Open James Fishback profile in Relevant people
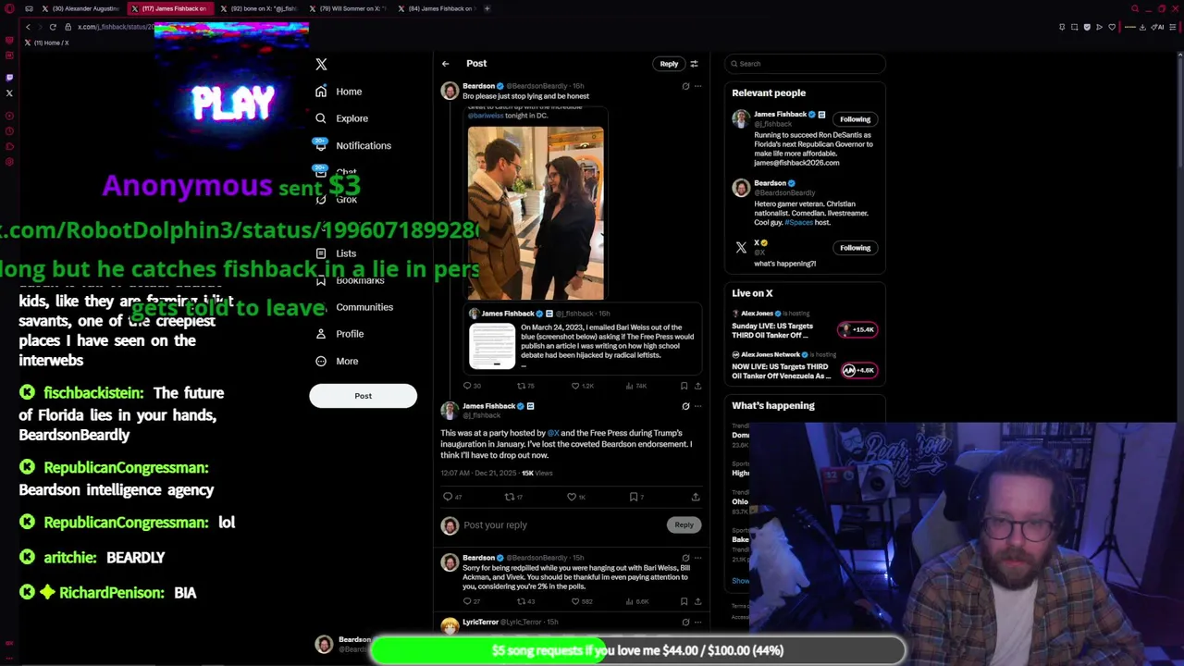Viewport: 1184px width, 666px height. click(779, 115)
